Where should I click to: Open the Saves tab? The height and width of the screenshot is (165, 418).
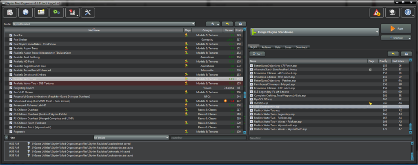point(288,47)
